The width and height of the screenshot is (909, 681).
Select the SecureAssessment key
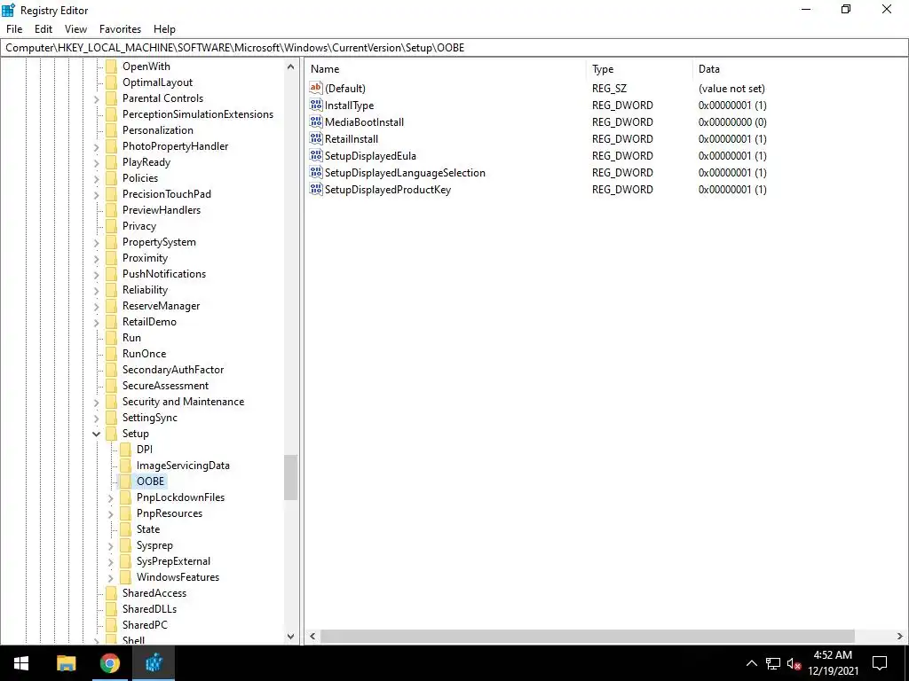point(165,385)
